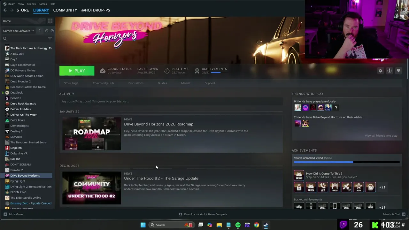Open the @HOTDROPFPS profile tab

(96, 10)
